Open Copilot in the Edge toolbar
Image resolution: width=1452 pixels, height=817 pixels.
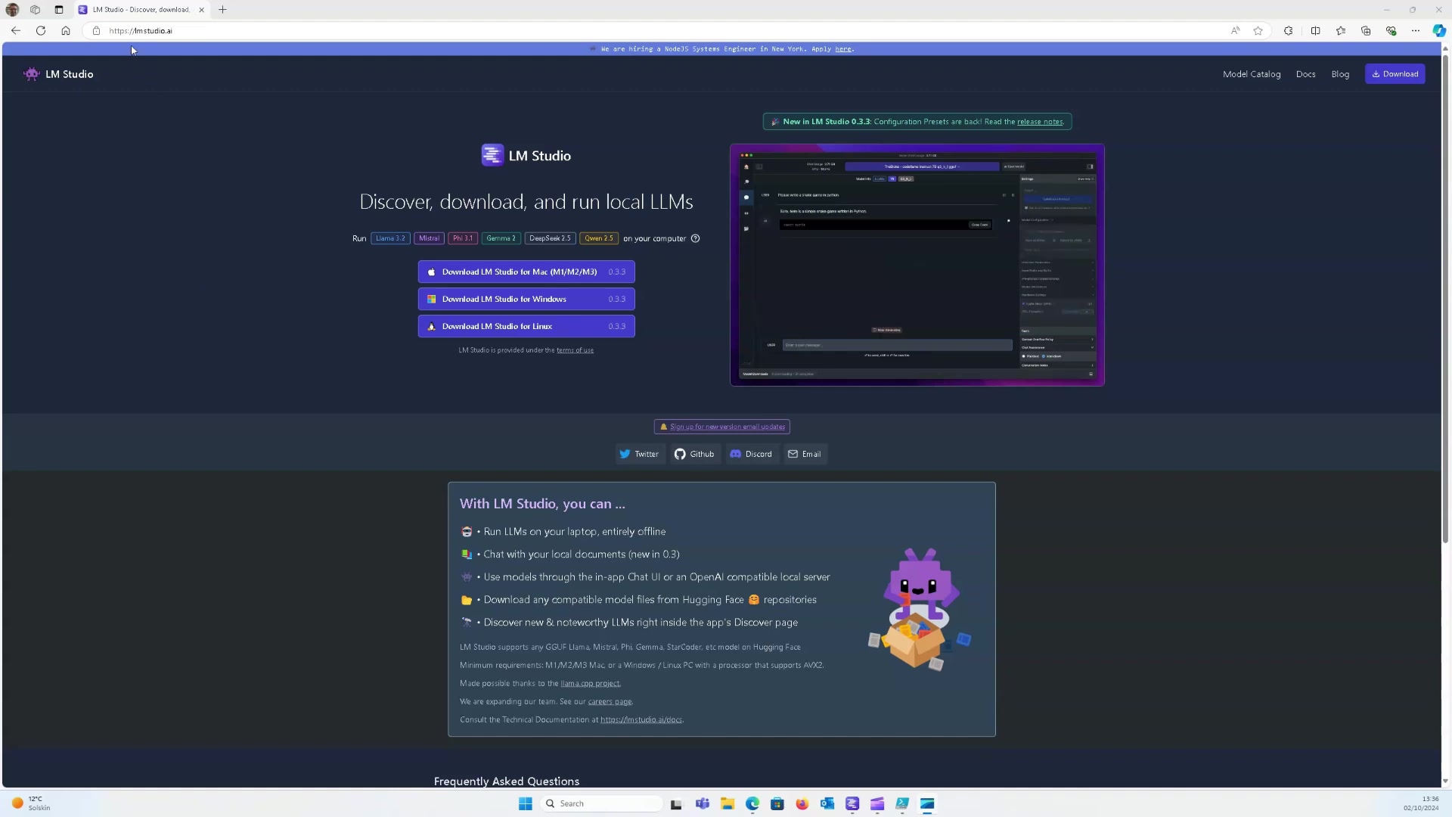pyautogui.click(x=1439, y=30)
